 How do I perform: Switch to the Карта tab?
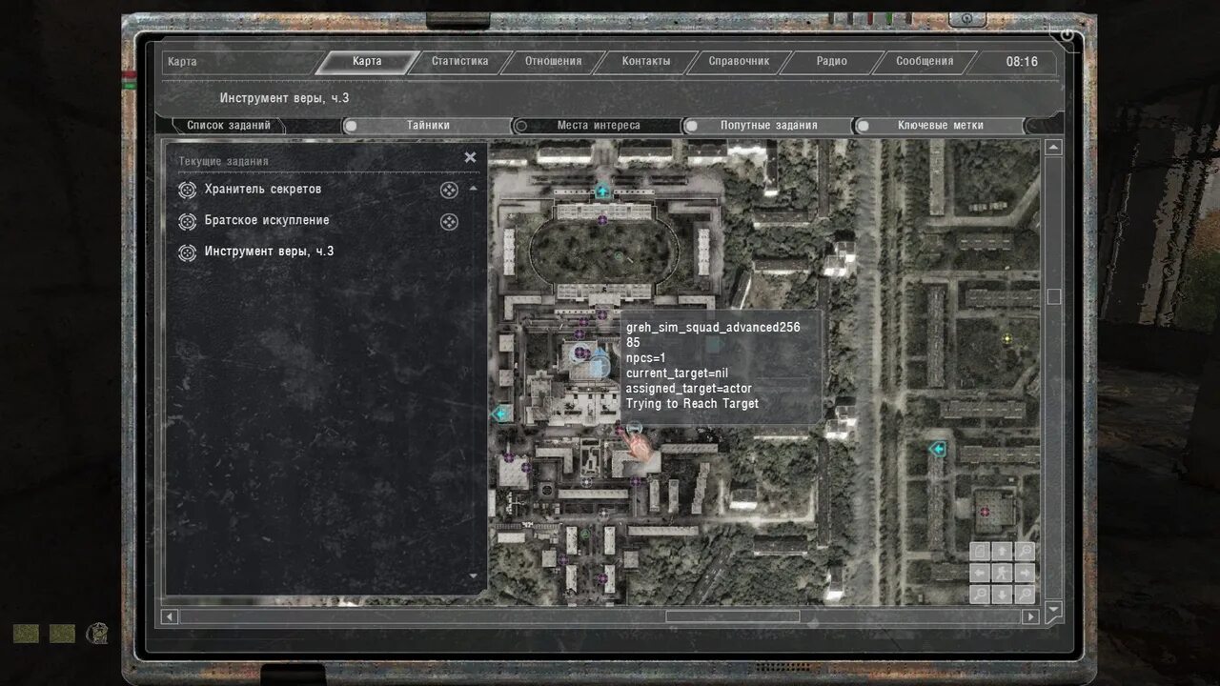[x=367, y=62]
